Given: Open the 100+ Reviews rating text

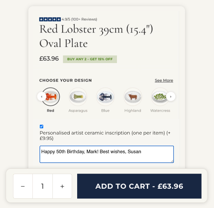Looking at the screenshot, I should (79, 19).
